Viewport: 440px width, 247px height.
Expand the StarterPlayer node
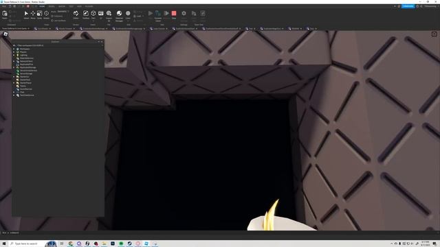(x=14, y=82)
